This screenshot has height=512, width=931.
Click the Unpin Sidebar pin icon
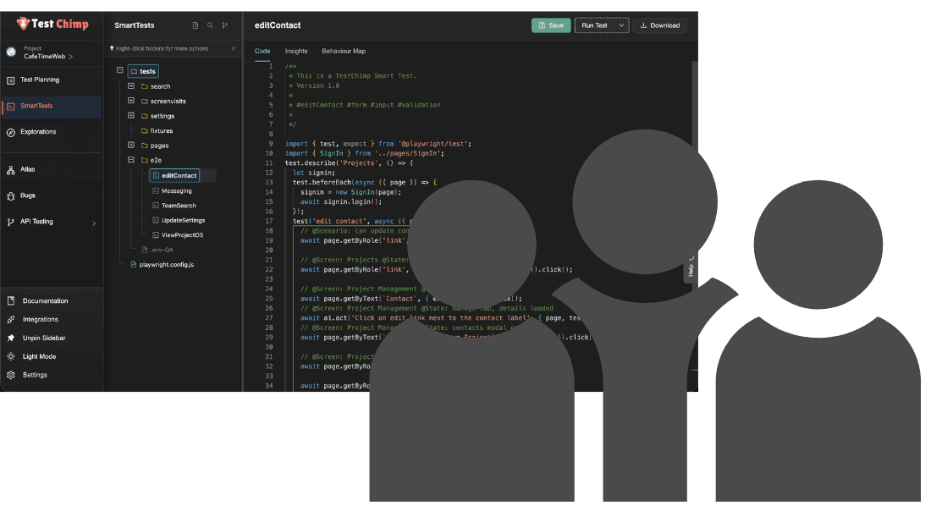click(11, 338)
